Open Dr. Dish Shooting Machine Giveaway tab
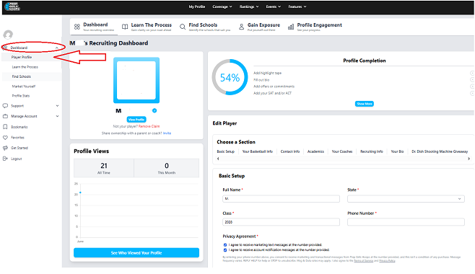This screenshot has width=475, height=274. (x=440, y=151)
